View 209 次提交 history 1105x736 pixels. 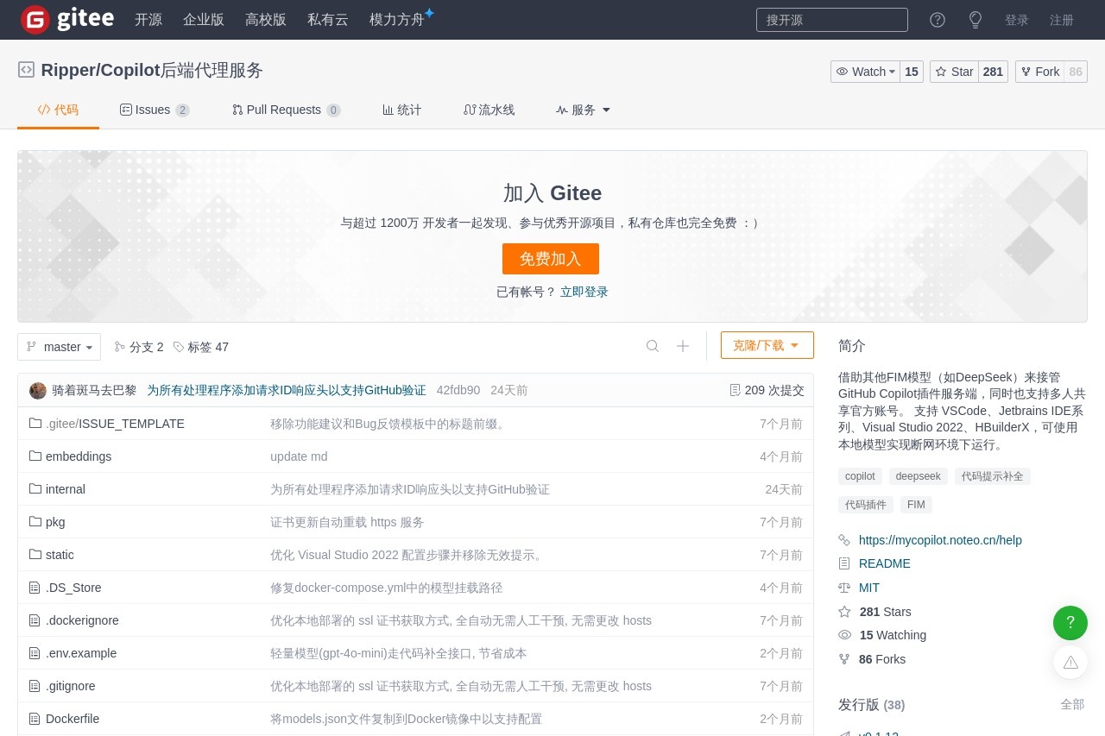(x=767, y=390)
